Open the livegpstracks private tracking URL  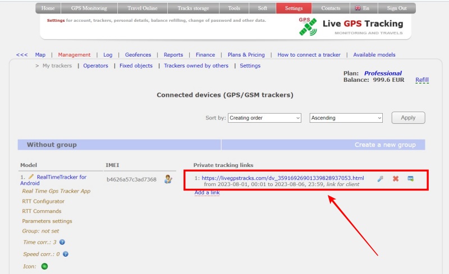click(283, 178)
